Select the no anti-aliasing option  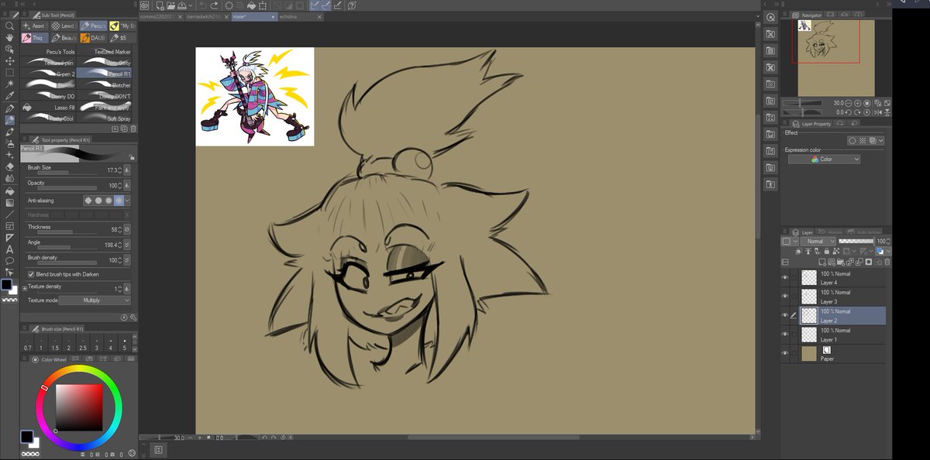pos(88,200)
